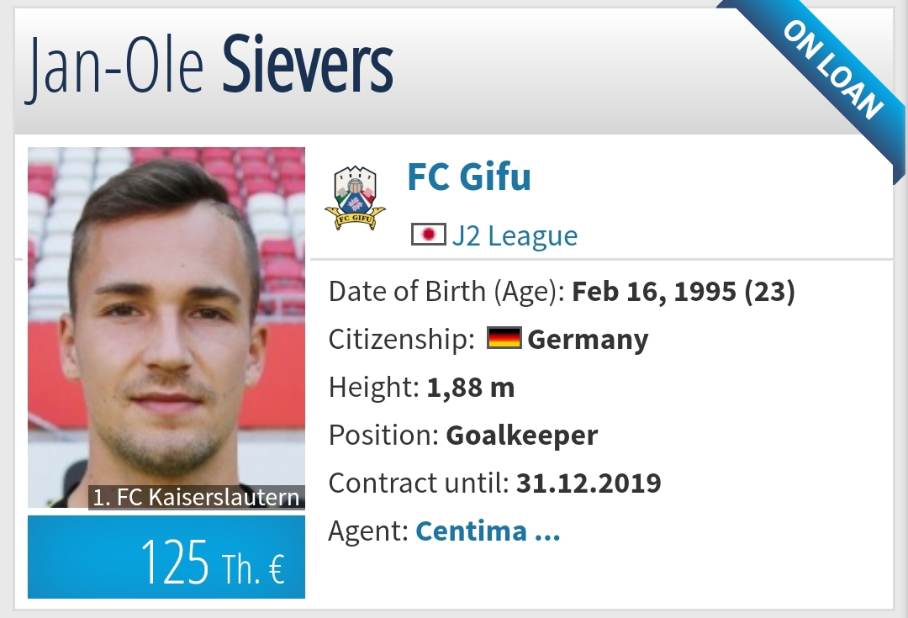Viewport: 908px width, 618px height.
Task: Click the 125 Th. € market value box
Action: tap(166, 557)
